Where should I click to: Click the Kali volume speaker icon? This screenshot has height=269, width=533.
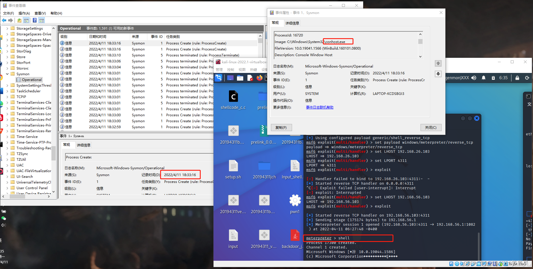coord(474,78)
